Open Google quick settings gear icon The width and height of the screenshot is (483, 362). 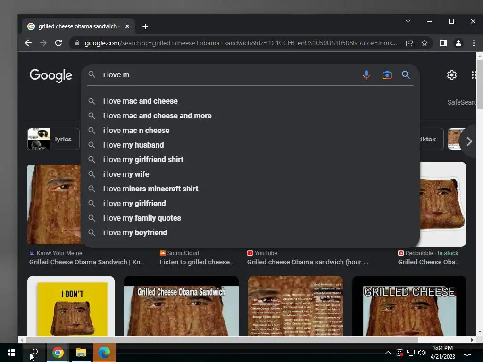451,75
